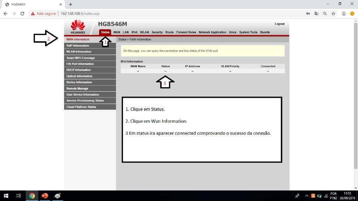Reload the router page
The height and width of the screenshot is (201, 358).
[22, 14]
